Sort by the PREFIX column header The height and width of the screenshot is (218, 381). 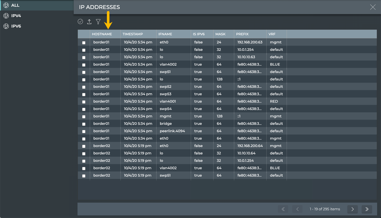(x=242, y=34)
